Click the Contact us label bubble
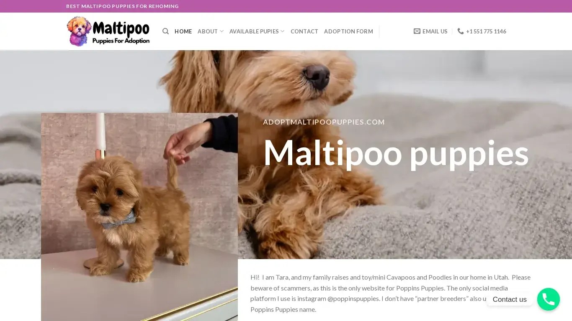The height and width of the screenshot is (321, 572). pos(510,299)
